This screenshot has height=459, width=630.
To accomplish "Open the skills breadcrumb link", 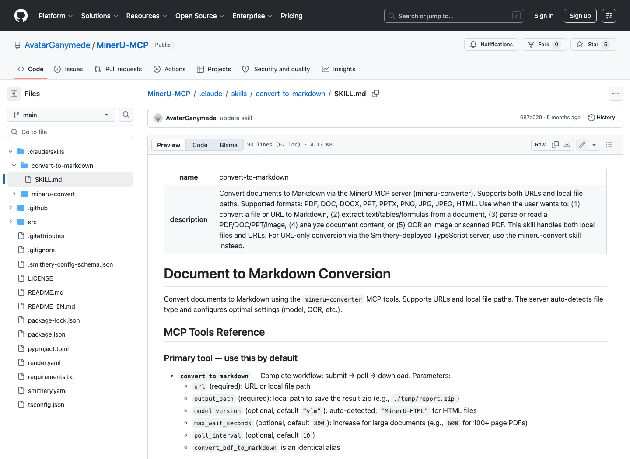I will pyautogui.click(x=239, y=94).
